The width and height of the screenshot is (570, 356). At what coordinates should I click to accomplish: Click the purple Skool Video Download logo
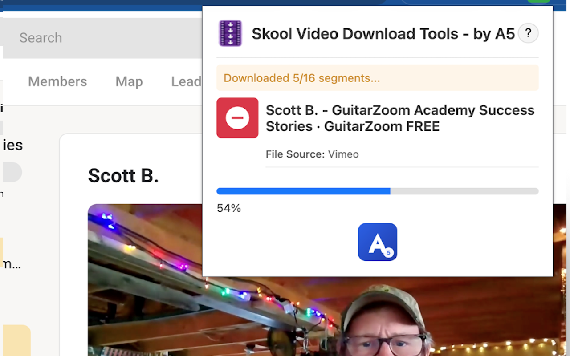[230, 33]
